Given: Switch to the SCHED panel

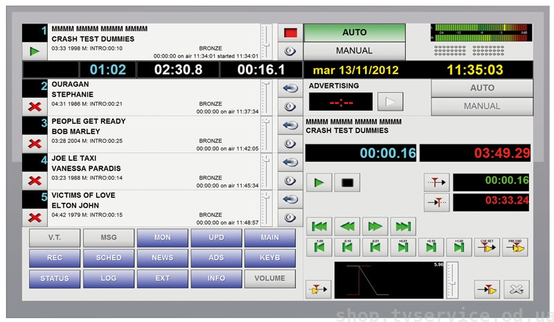Looking at the screenshot, I should (109, 258).
